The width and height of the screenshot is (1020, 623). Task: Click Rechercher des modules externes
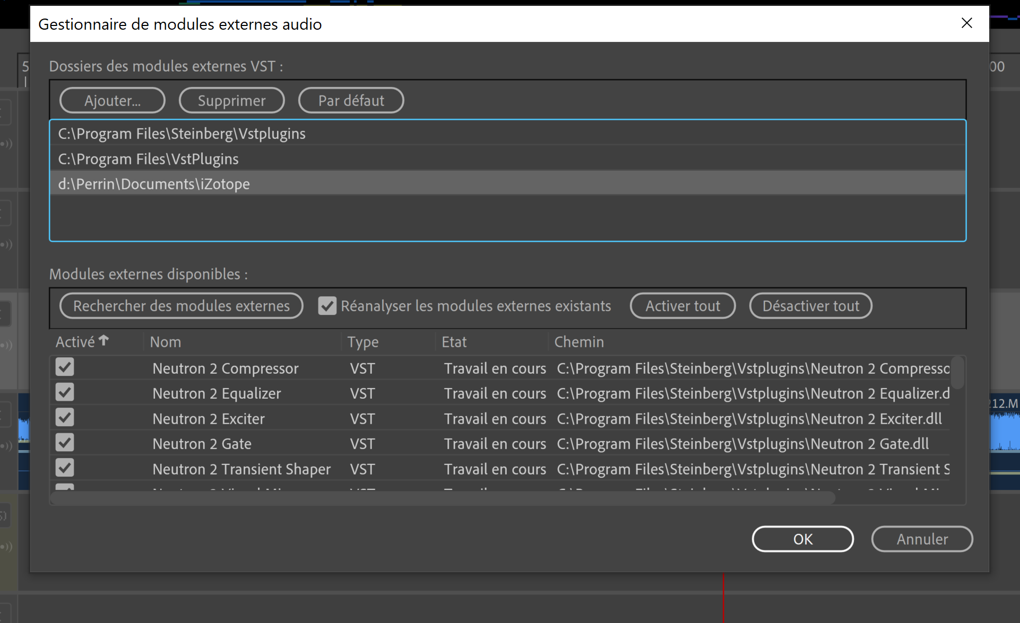[x=181, y=306]
